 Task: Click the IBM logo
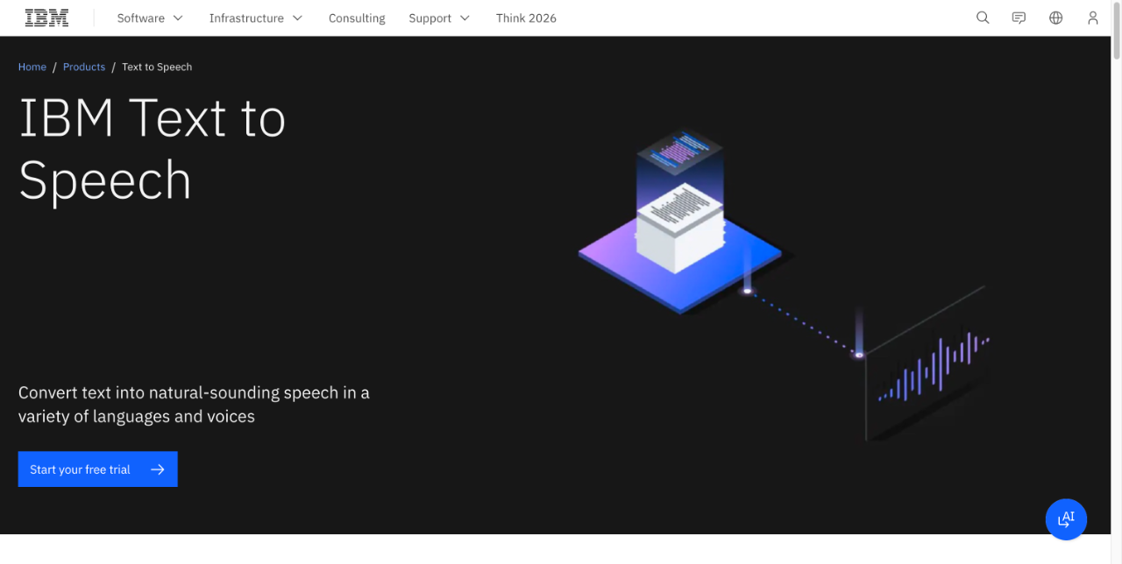(46, 17)
